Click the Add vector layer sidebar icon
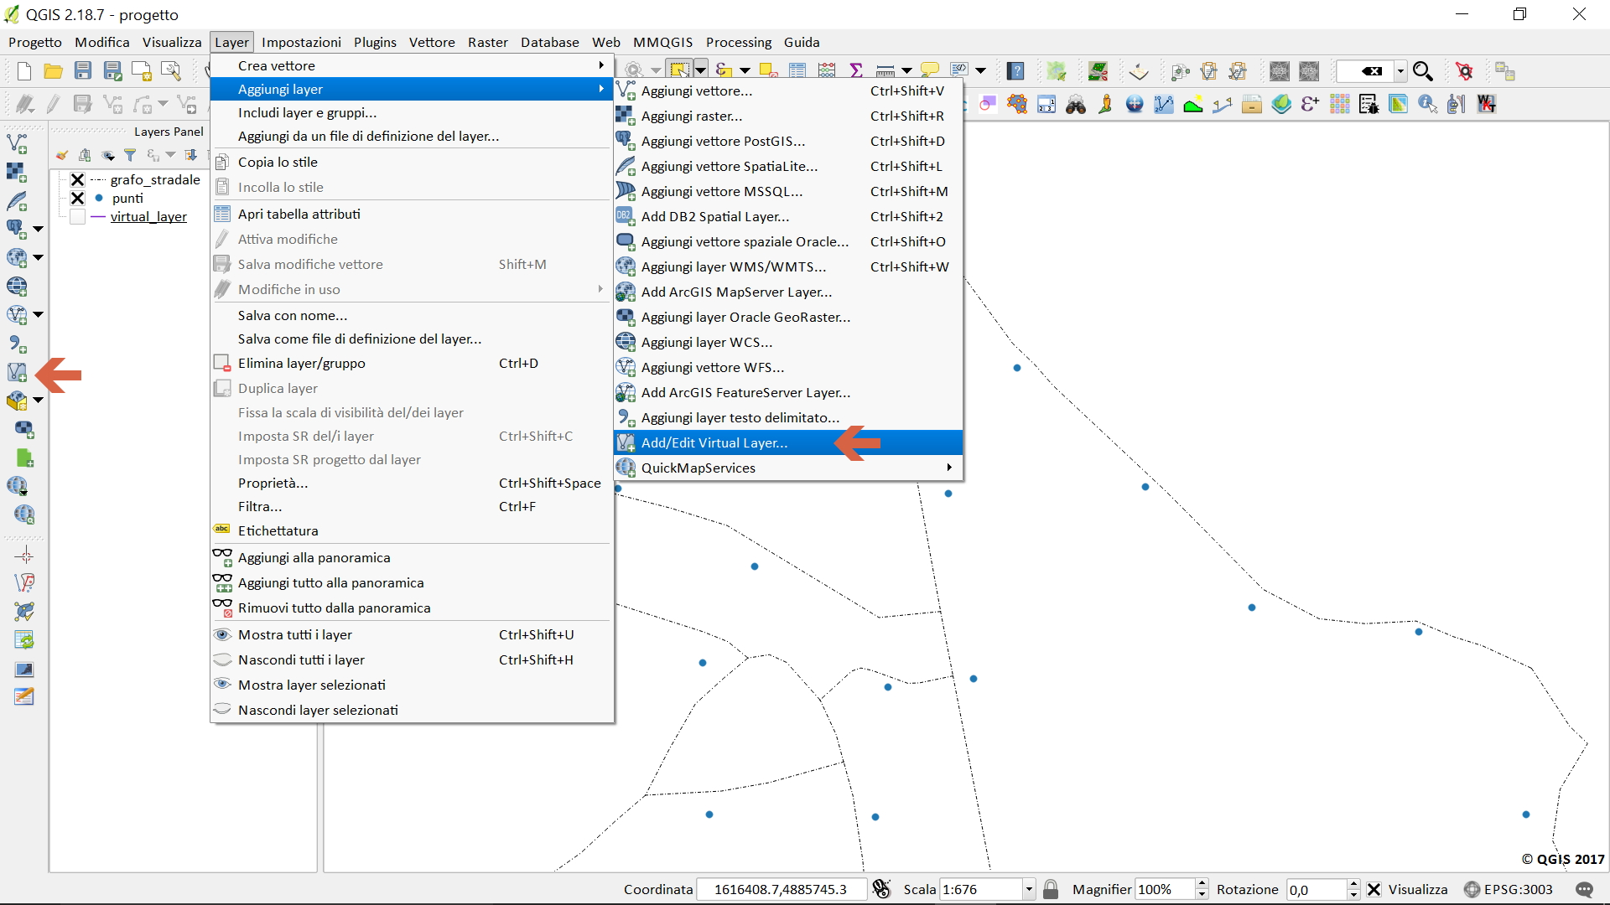This screenshot has width=1610, height=905. coord(17,144)
